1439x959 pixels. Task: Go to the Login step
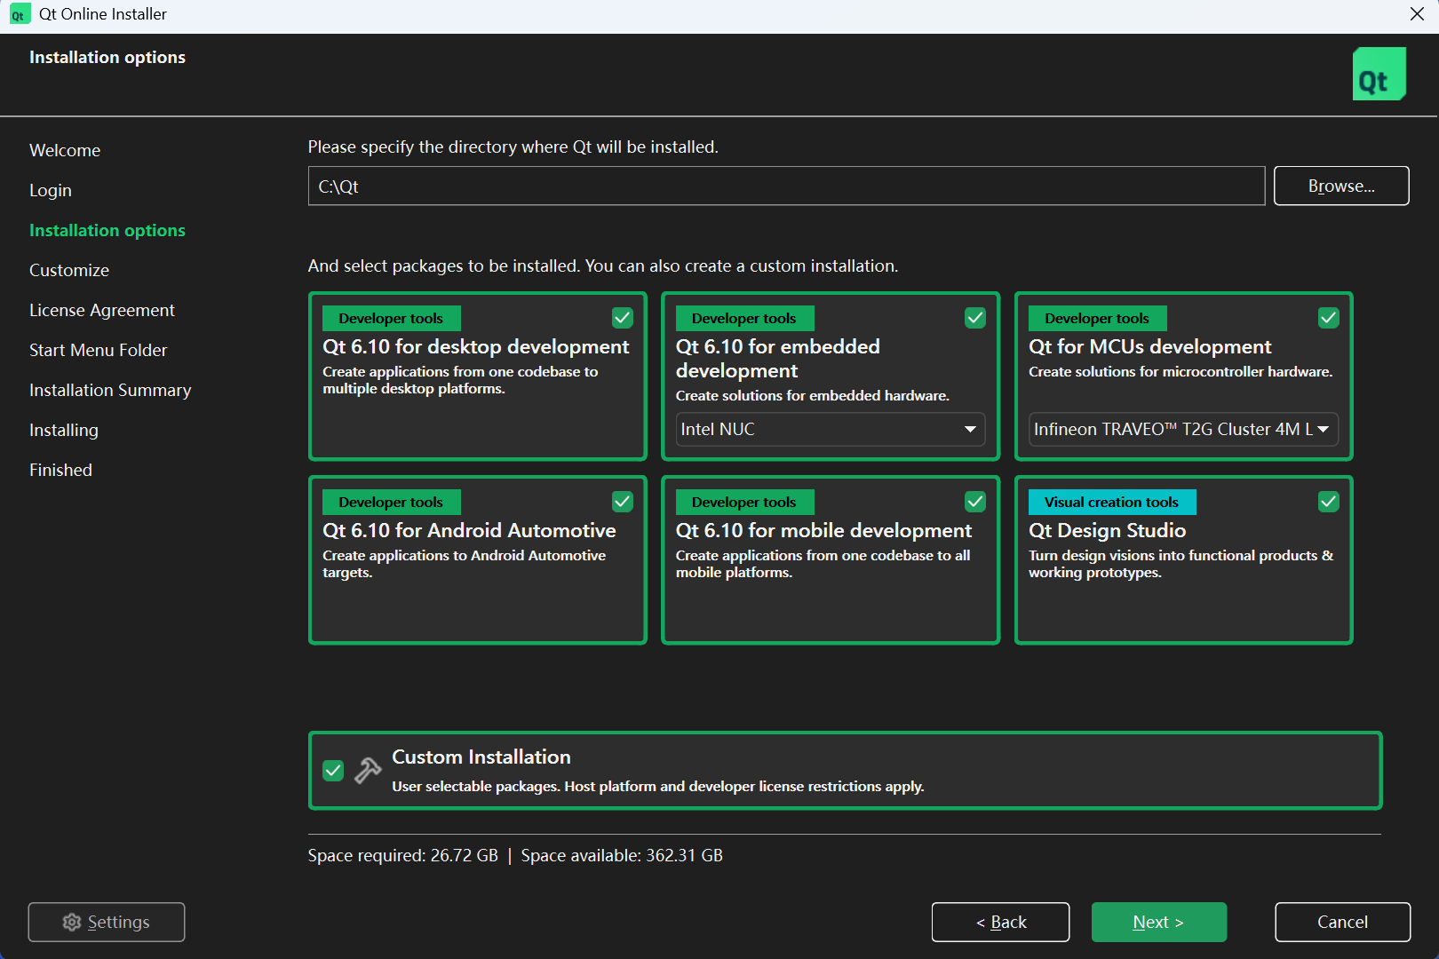51,190
